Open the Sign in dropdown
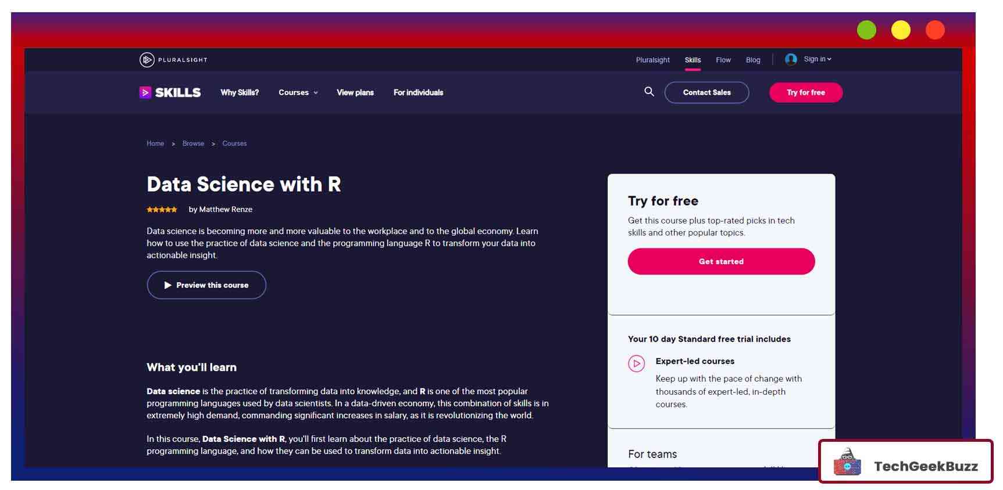 817,59
